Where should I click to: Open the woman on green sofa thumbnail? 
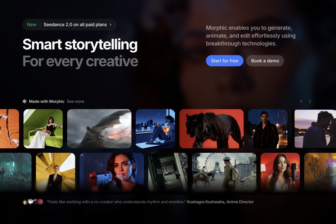tap(43, 129)
